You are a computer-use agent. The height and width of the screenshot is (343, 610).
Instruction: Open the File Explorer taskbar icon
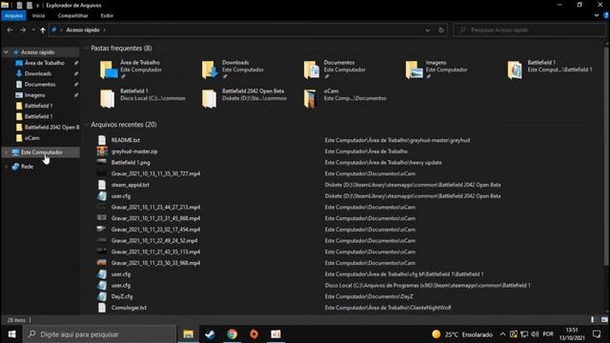(x=189, y=334)
